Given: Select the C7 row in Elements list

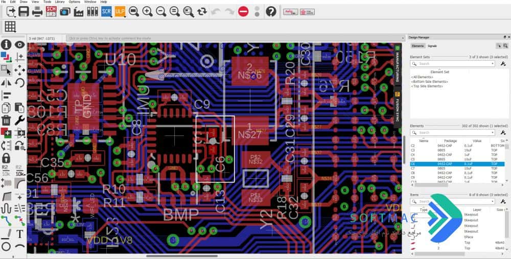Looking at the screenshot, I should coord(457,169).
